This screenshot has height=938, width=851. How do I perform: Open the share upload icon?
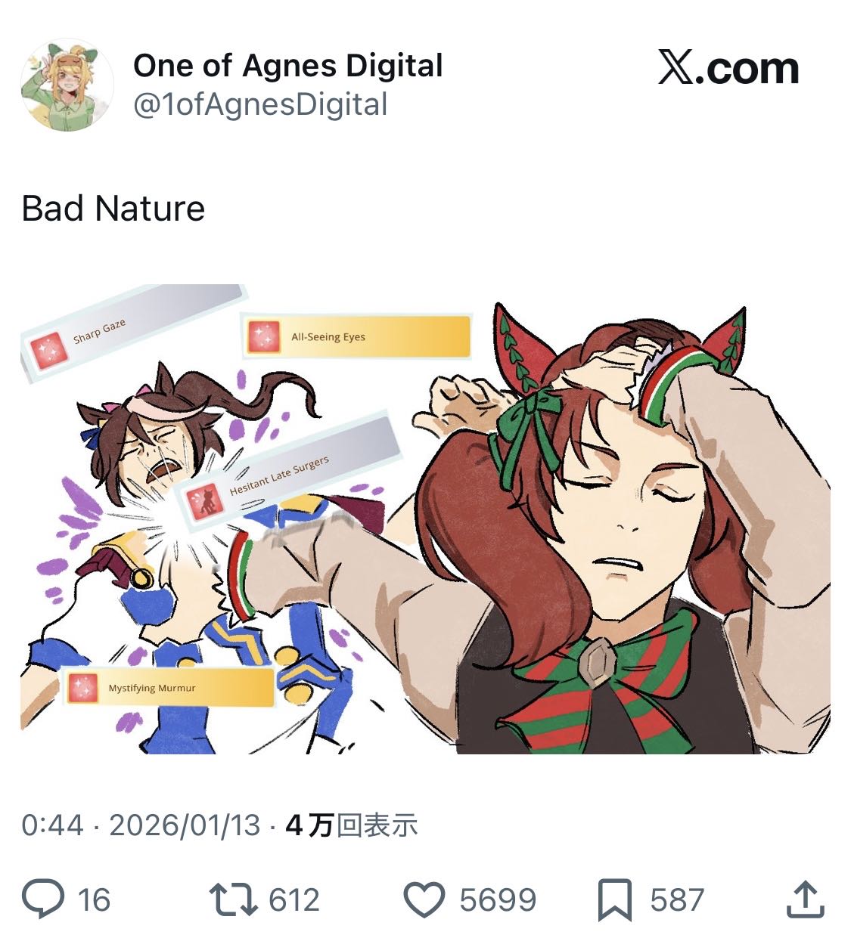pyautogui.click(x=806, y=899)
